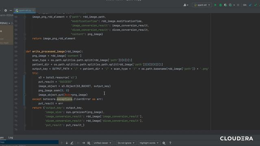Open the Highlight words dropdown
The image size is (260, 146).
point(149,143)
